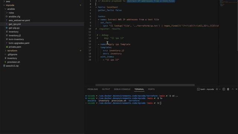Click the 'tasks:' line in editor
The image size is (238, 134).
[102, 16]
